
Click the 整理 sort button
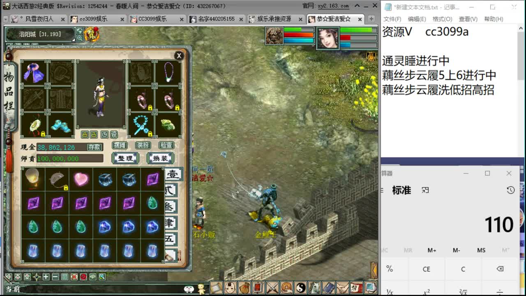pos(125,158)
